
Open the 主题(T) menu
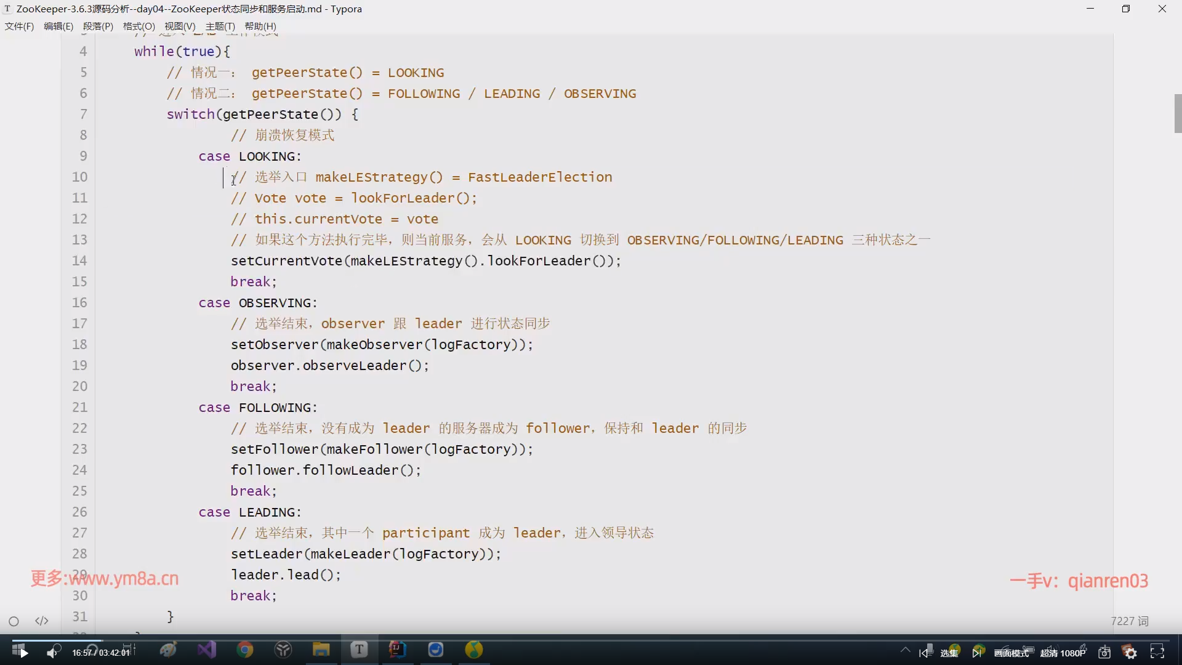point(220,26)
